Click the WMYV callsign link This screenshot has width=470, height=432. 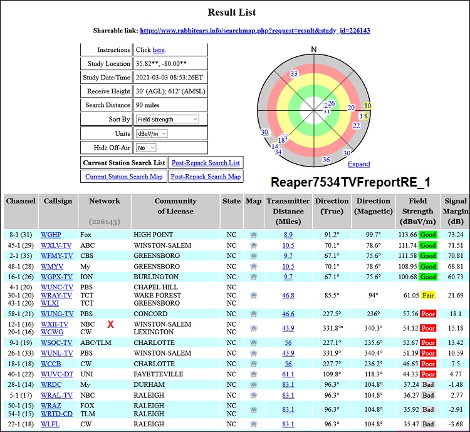point(52,267)
